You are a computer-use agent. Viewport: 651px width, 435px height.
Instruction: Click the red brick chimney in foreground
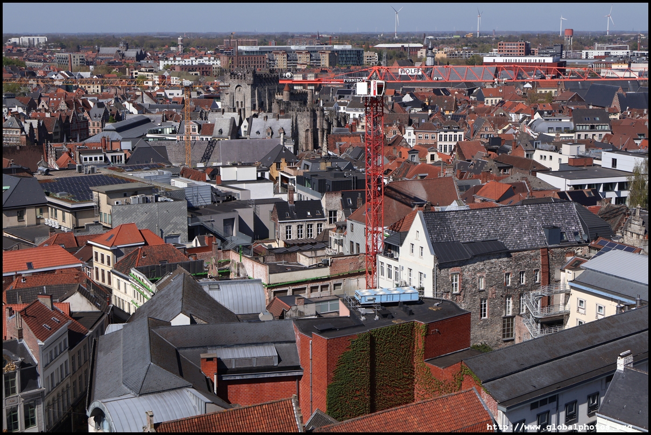(x=209, y=366)
